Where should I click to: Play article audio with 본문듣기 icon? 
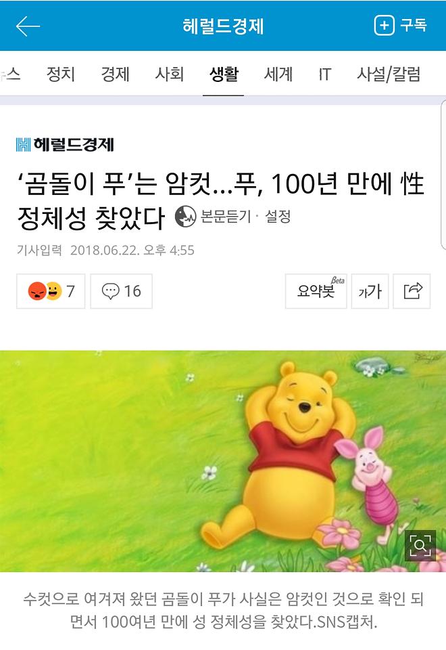pos(185,216)
